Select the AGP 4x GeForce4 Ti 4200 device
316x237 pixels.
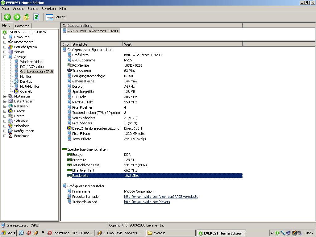[93, 31]
